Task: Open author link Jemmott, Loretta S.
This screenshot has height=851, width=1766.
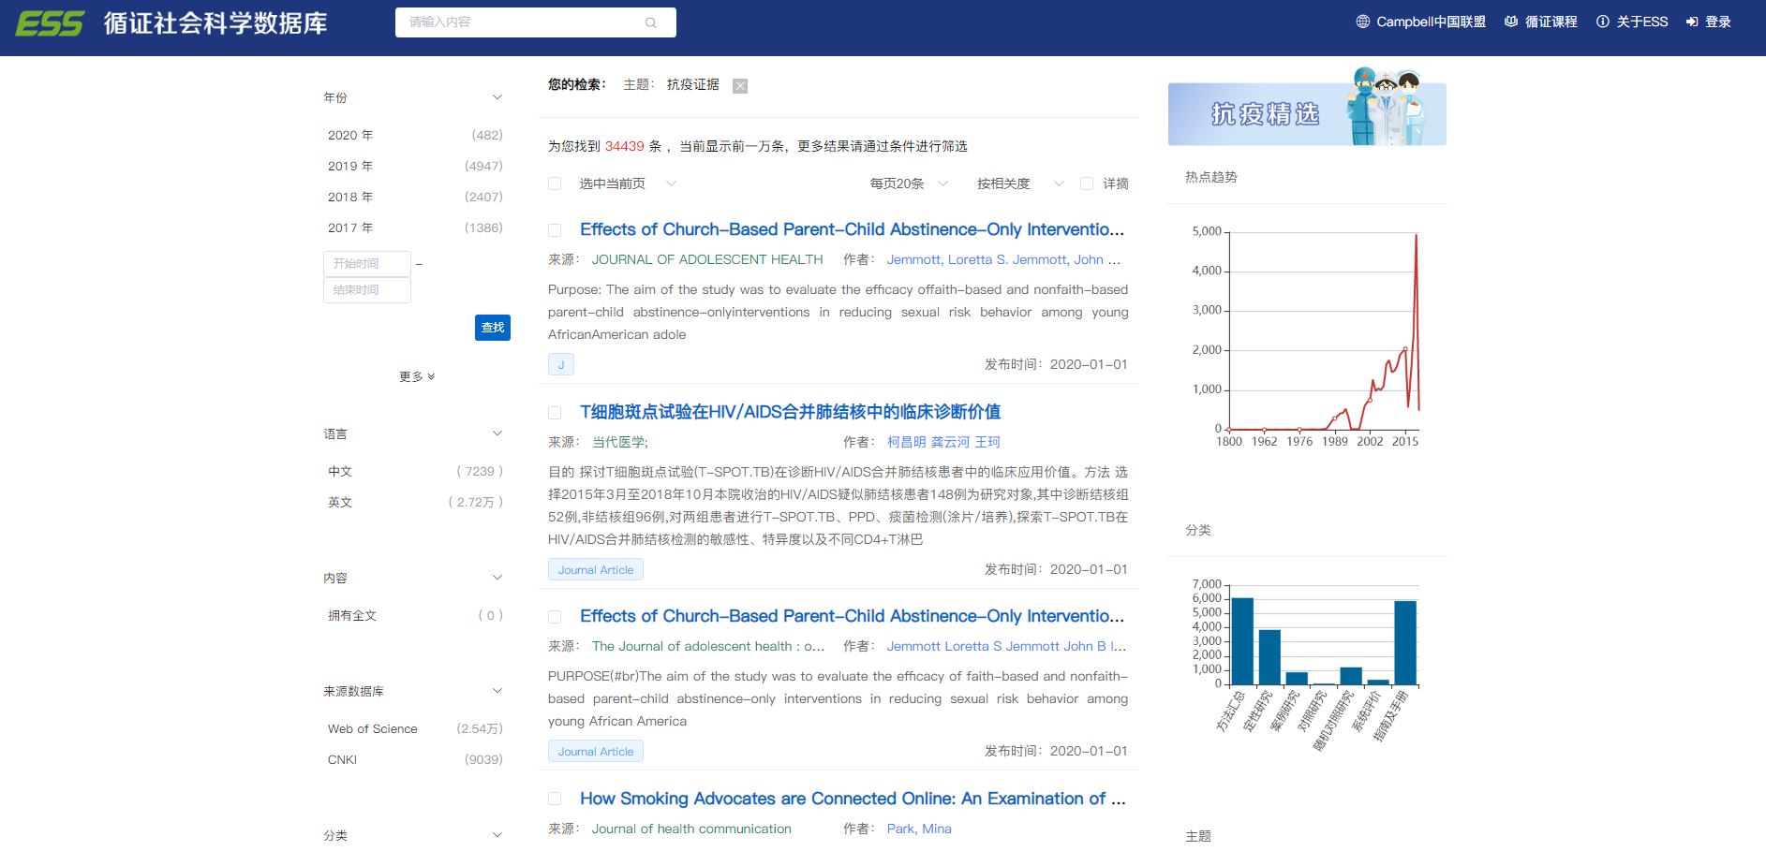Action: click(947, 259)
